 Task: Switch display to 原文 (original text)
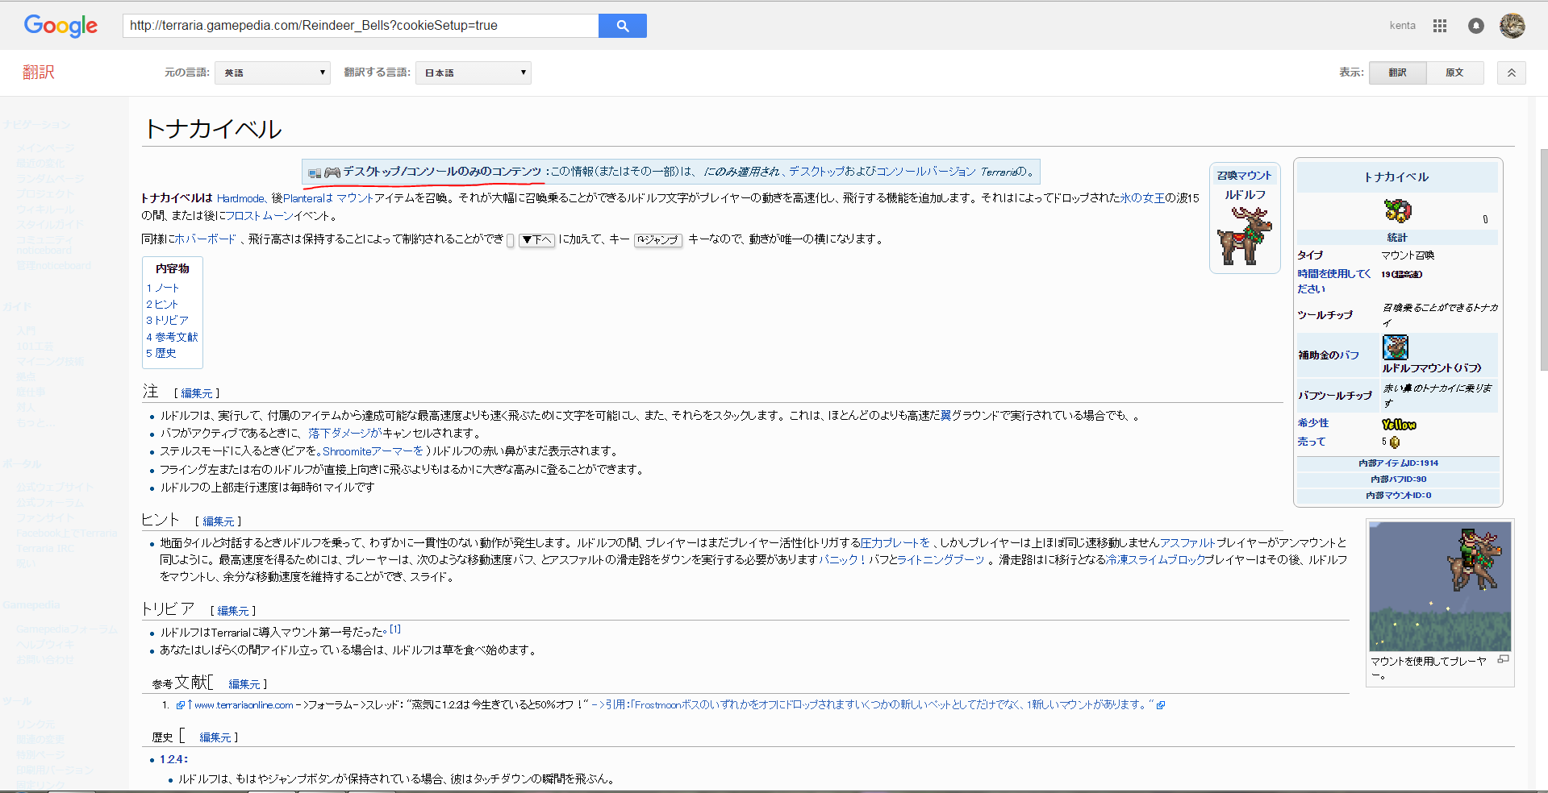tap(1454, 73)
